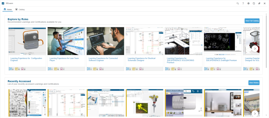Switch to the Catalog tab
This screenshot has height=118, width=269.
(20, 9)
